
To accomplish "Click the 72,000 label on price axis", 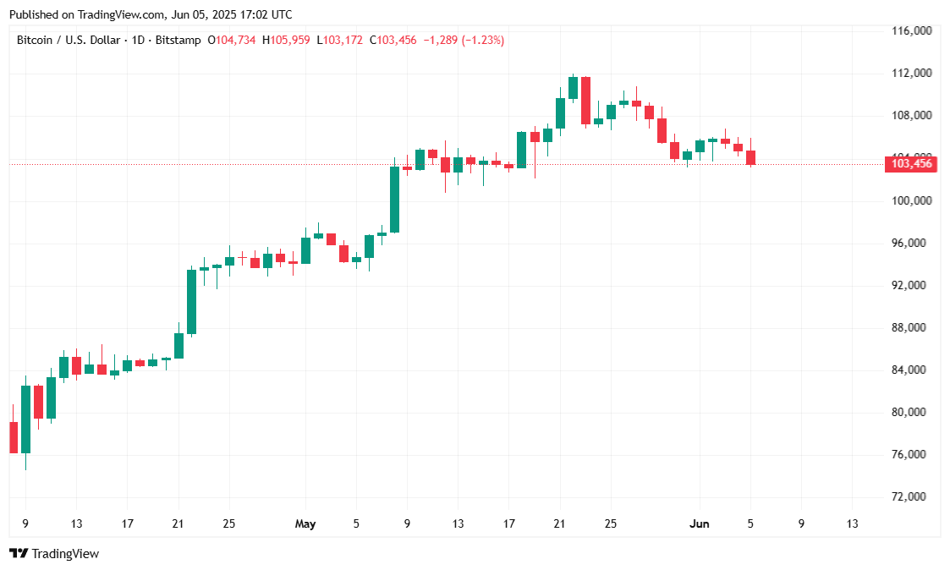I will pos(912,496).
